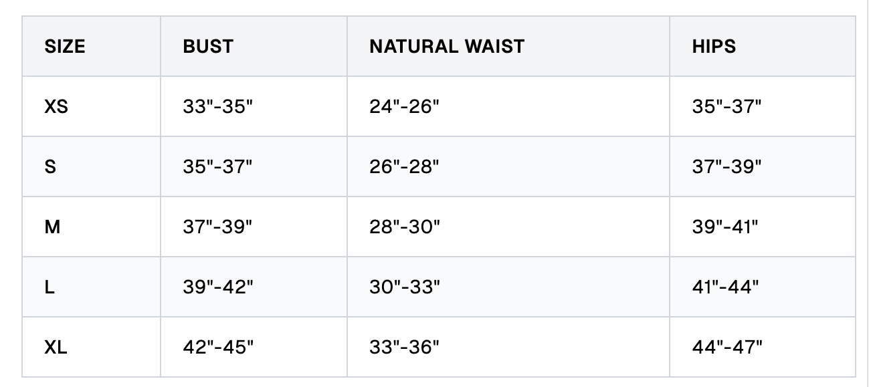
Task: Click the L natural waist value 30"-33"
Action: click(405, 287)
